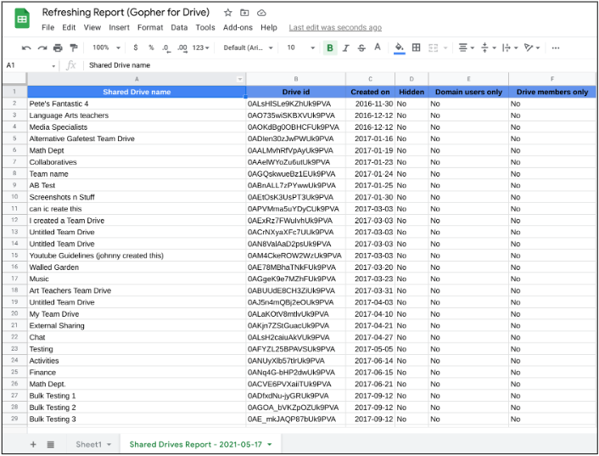The image size is (599, 456).
Task: Open the Sheet1 tab options arrow
Action: [x=109, y=444]
